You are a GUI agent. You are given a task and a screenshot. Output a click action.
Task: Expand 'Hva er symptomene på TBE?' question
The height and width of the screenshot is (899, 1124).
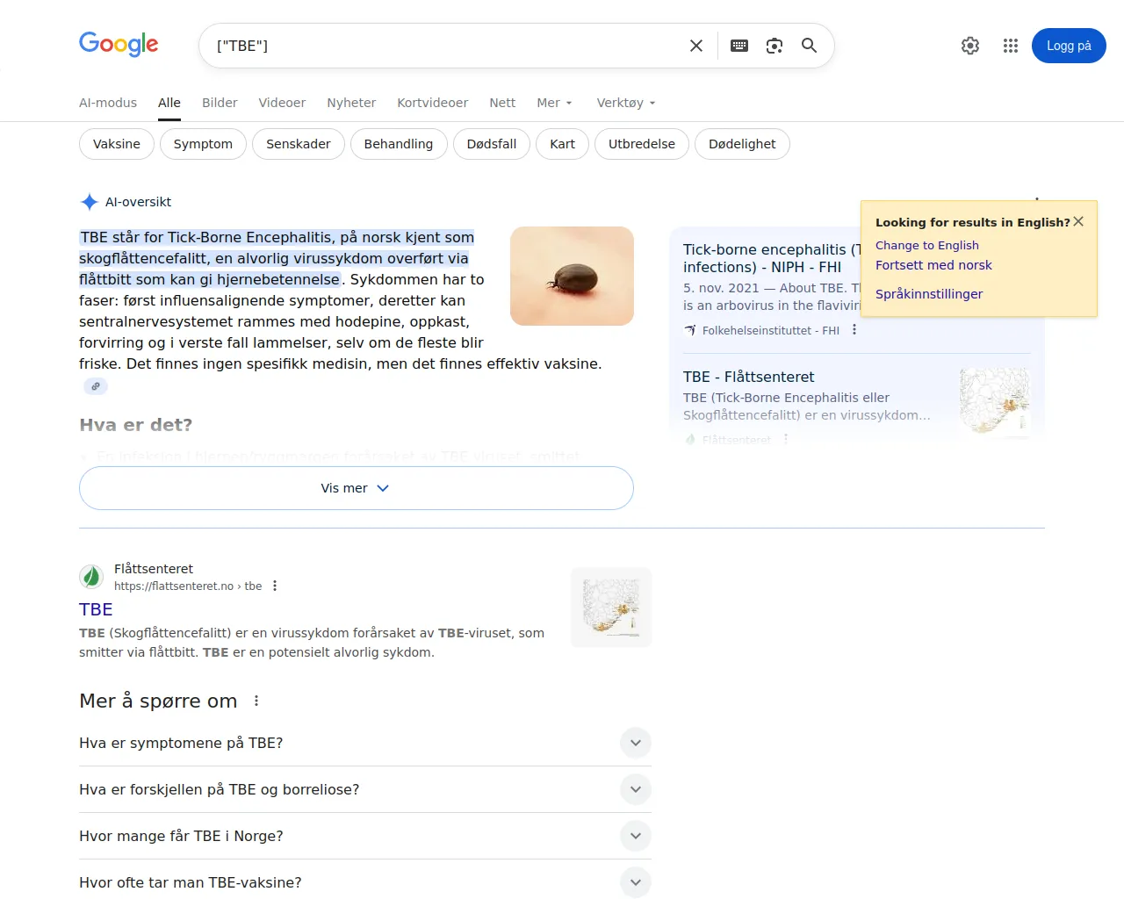[636, 743]
